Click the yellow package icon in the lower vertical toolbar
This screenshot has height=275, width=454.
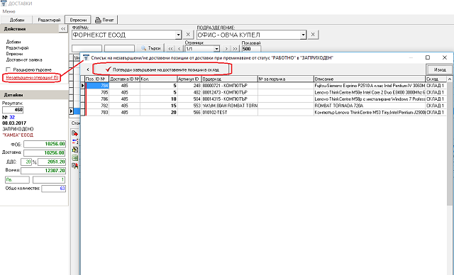[x=75, y=150]
